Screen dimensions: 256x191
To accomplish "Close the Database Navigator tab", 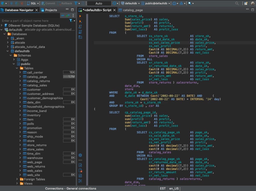I will [36, 10].
